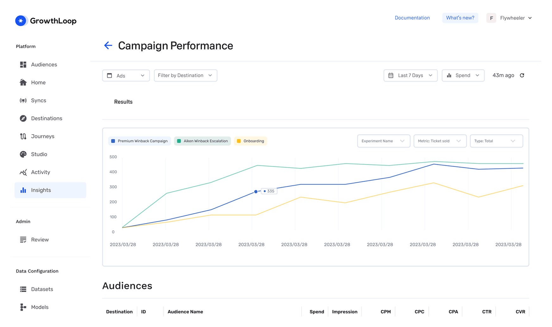
Task: Open the Documentation link
Action: coord(412,18)
